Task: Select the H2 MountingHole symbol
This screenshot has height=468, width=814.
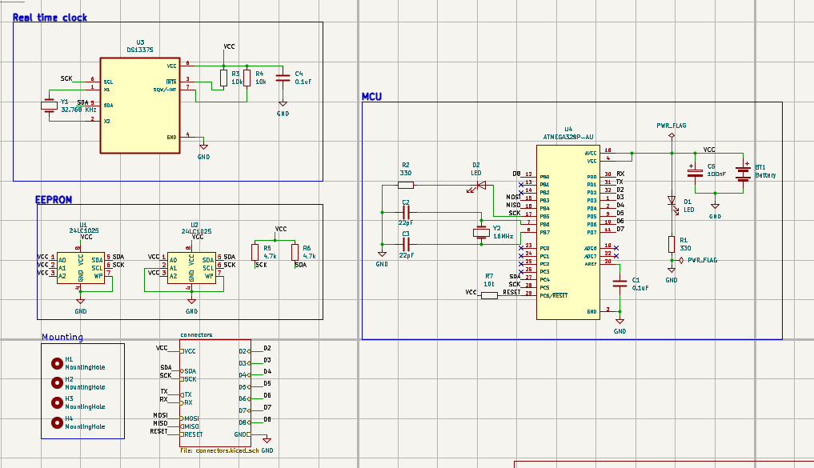Action: [57, 383]
